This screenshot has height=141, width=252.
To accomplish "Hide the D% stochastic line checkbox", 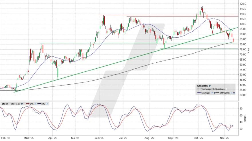I will (35, 104).
